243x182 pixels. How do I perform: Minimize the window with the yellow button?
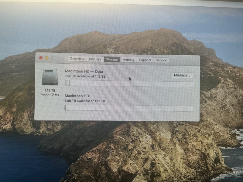(x=47, y=58)
